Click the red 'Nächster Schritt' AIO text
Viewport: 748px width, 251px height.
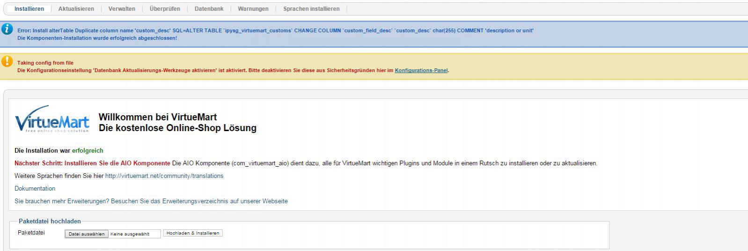click(92, 163)
